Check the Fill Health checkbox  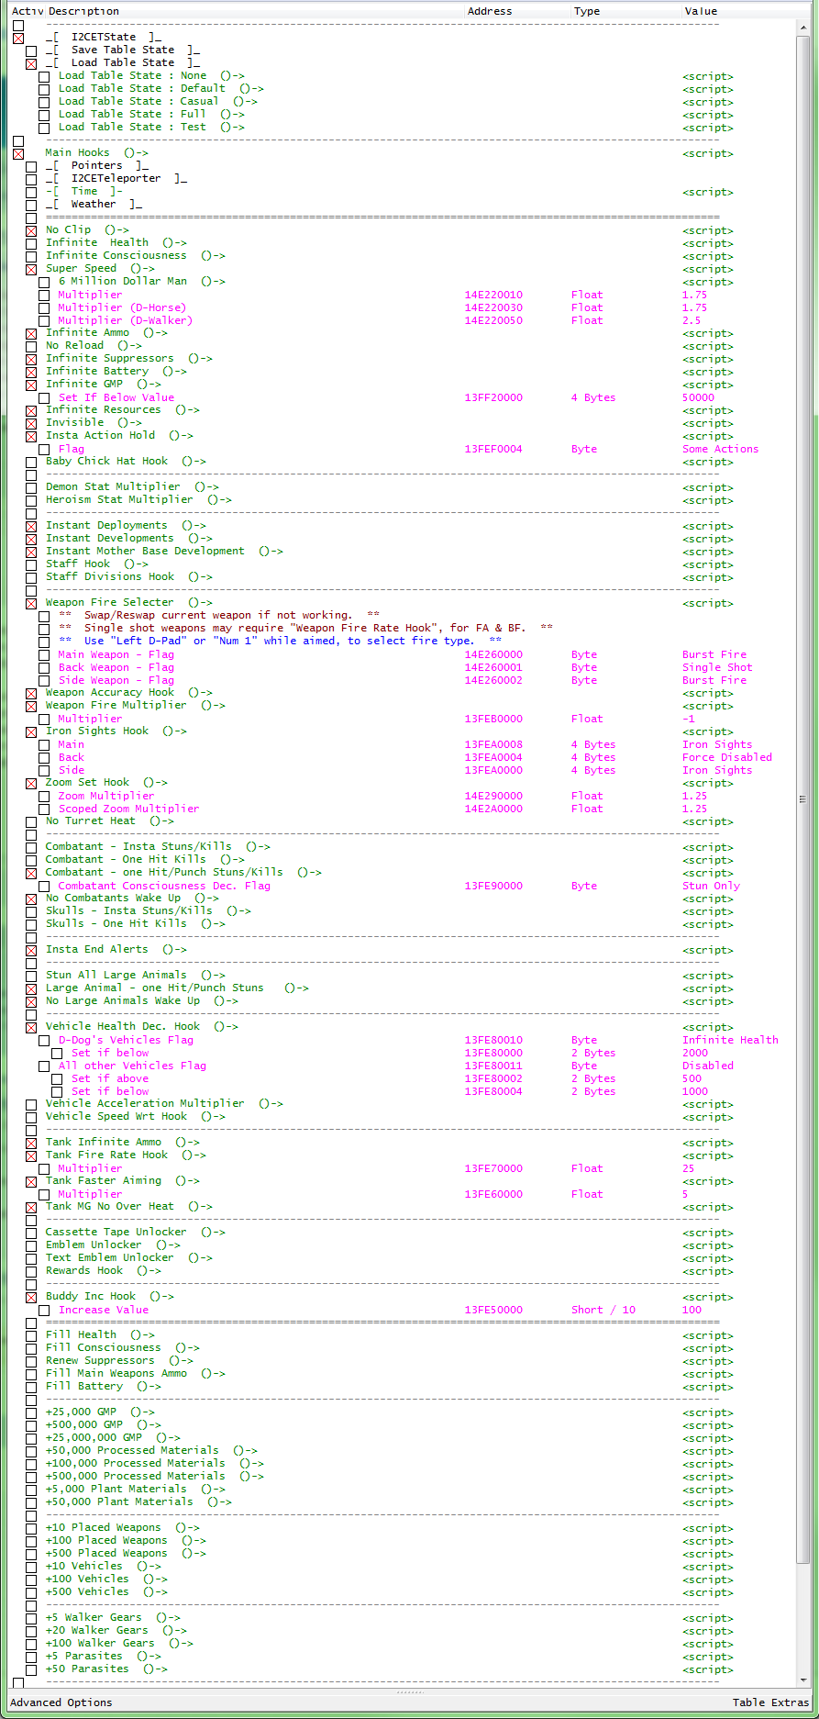[x=31, y=1336]
